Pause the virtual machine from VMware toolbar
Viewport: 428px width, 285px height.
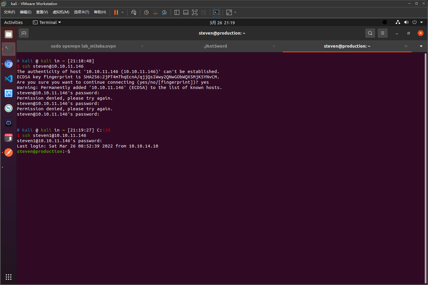click(x=116, y=12)
